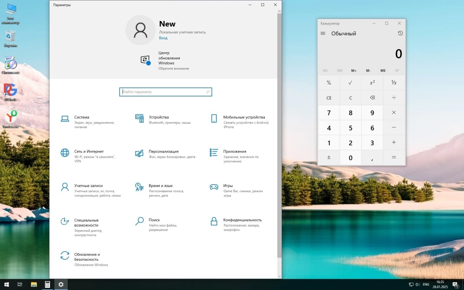This screenshot has width=464, height=290.
Task: Click the Settings window scrollbar down arrow
Action: 279,276
